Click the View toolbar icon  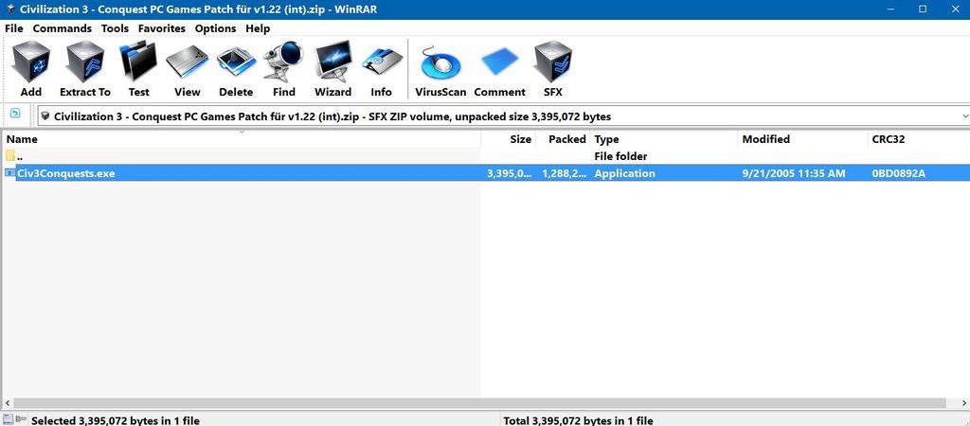coord(187,68)
